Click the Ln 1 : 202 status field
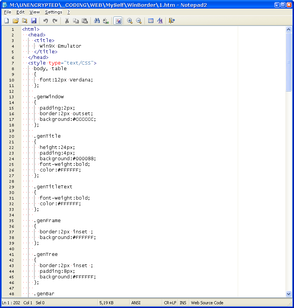The image size is (294, 308). point(11,303)
